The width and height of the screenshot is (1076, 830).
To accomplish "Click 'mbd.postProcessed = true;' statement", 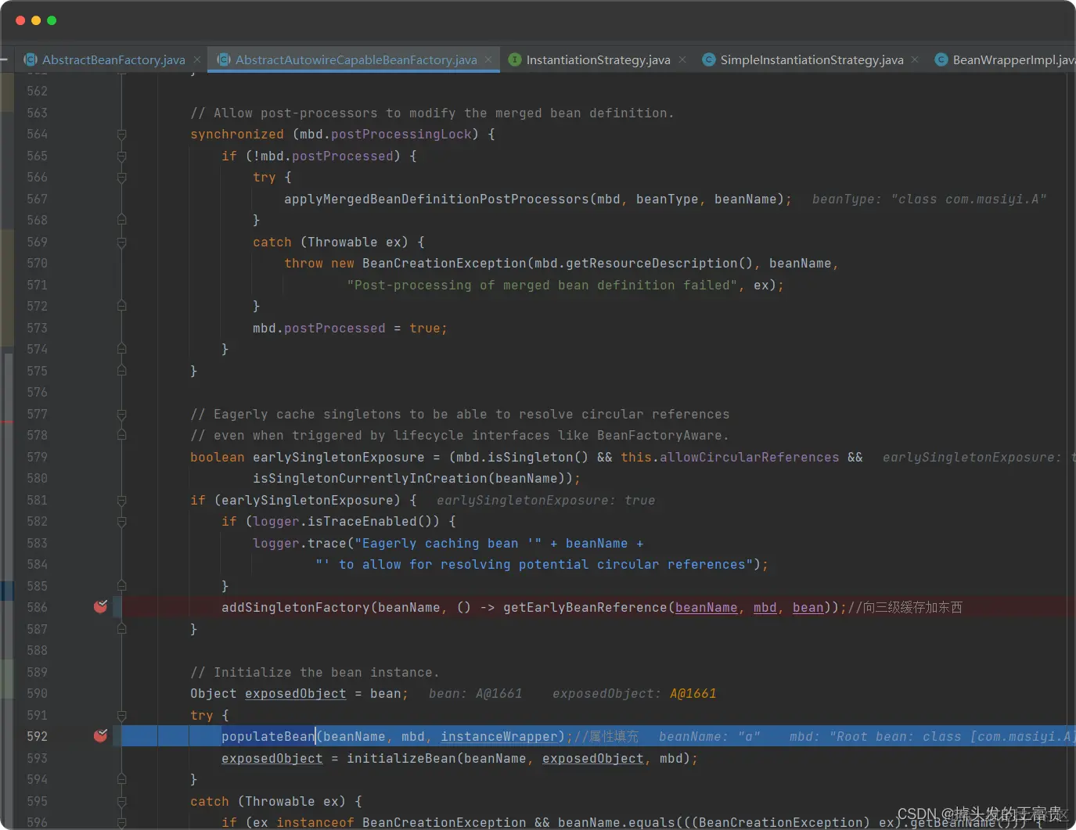I will [x=350, y=329].
